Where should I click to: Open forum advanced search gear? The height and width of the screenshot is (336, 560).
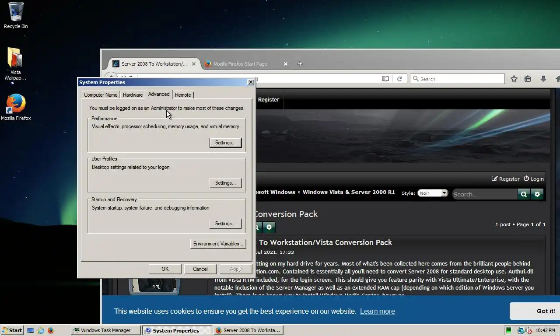point(537,194)
